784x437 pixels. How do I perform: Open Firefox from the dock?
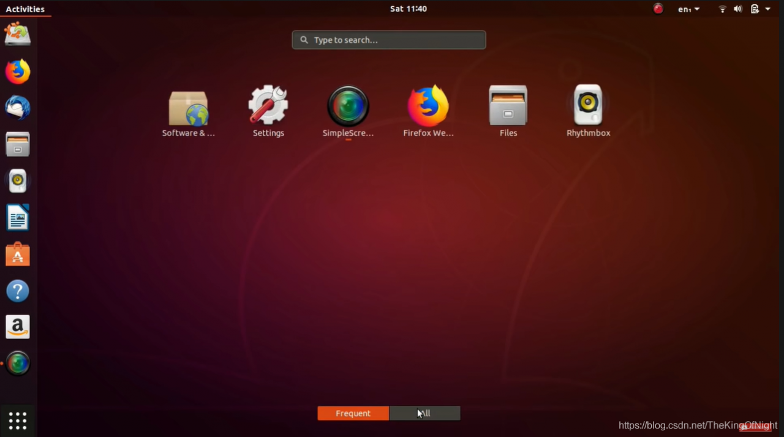[x=18, y=72]
